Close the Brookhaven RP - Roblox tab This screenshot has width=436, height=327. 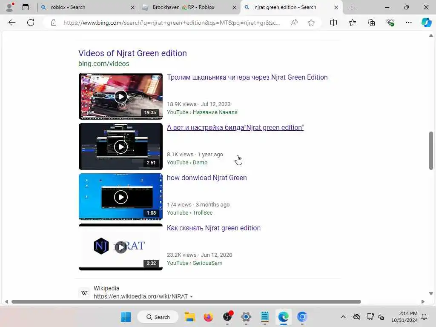(235, 8)
